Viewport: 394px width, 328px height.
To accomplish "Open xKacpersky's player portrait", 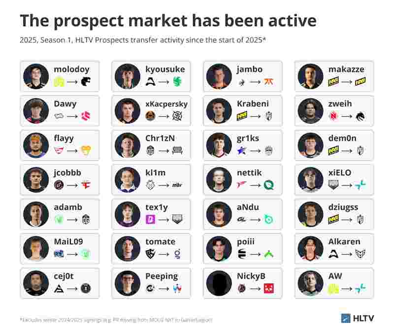I will pos(128,110).
